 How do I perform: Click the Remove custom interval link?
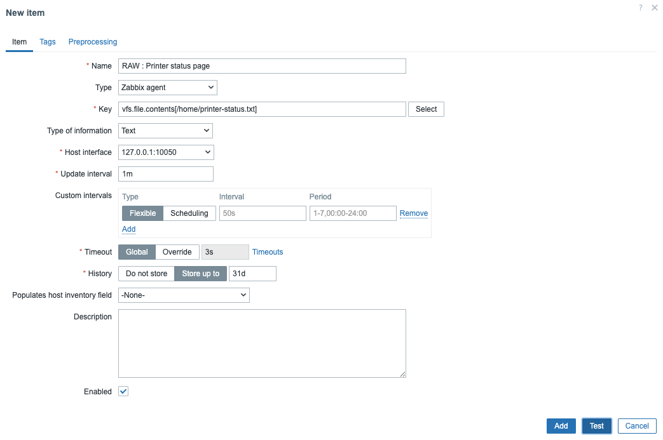tap(414, 213)
